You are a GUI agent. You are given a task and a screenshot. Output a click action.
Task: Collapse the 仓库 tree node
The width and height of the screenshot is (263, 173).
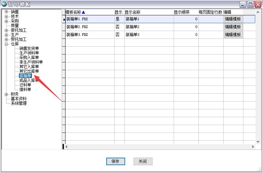tap(7, 44)
